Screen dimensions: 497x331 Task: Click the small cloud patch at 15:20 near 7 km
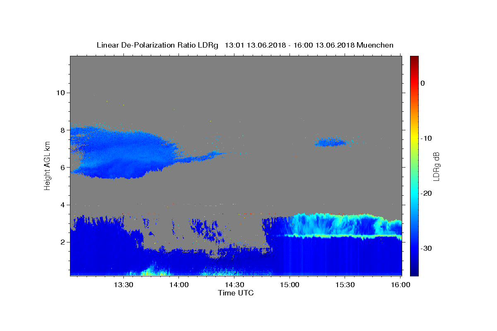click(331, 142)
